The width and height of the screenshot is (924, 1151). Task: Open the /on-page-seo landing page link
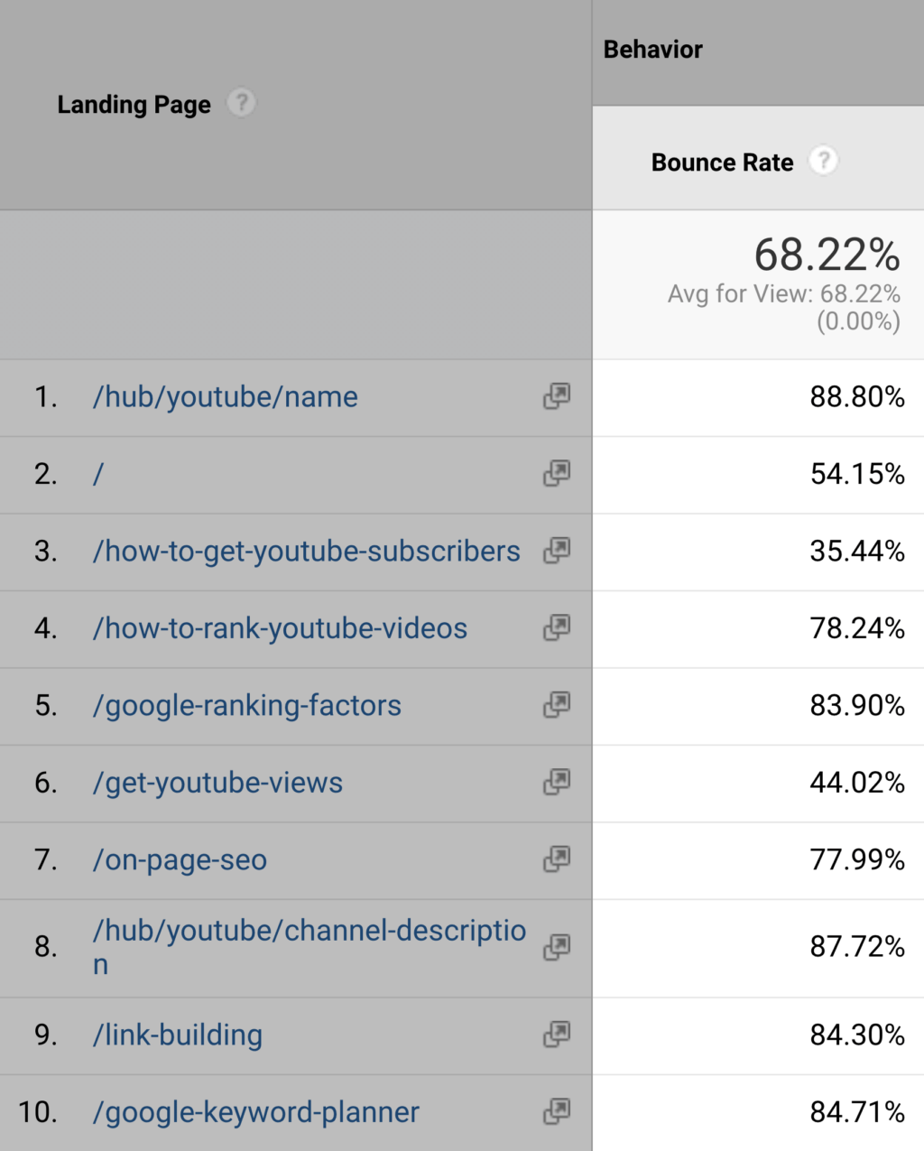point(180,860)
